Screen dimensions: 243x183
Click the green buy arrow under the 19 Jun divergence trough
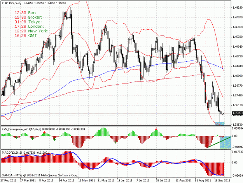point(115,142)
